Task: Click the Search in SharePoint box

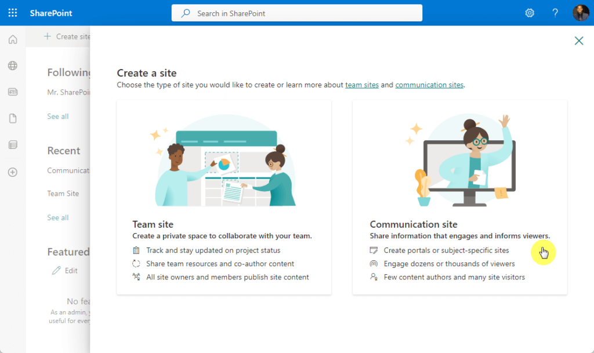Action: 296,13
